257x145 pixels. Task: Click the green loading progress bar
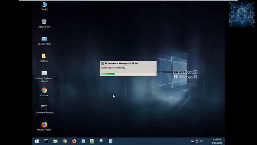(128, 74)
